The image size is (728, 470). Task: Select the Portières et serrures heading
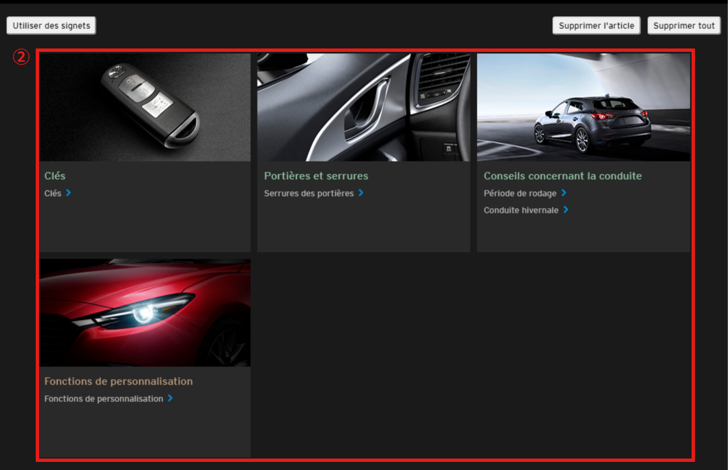(x=316, y=176)
